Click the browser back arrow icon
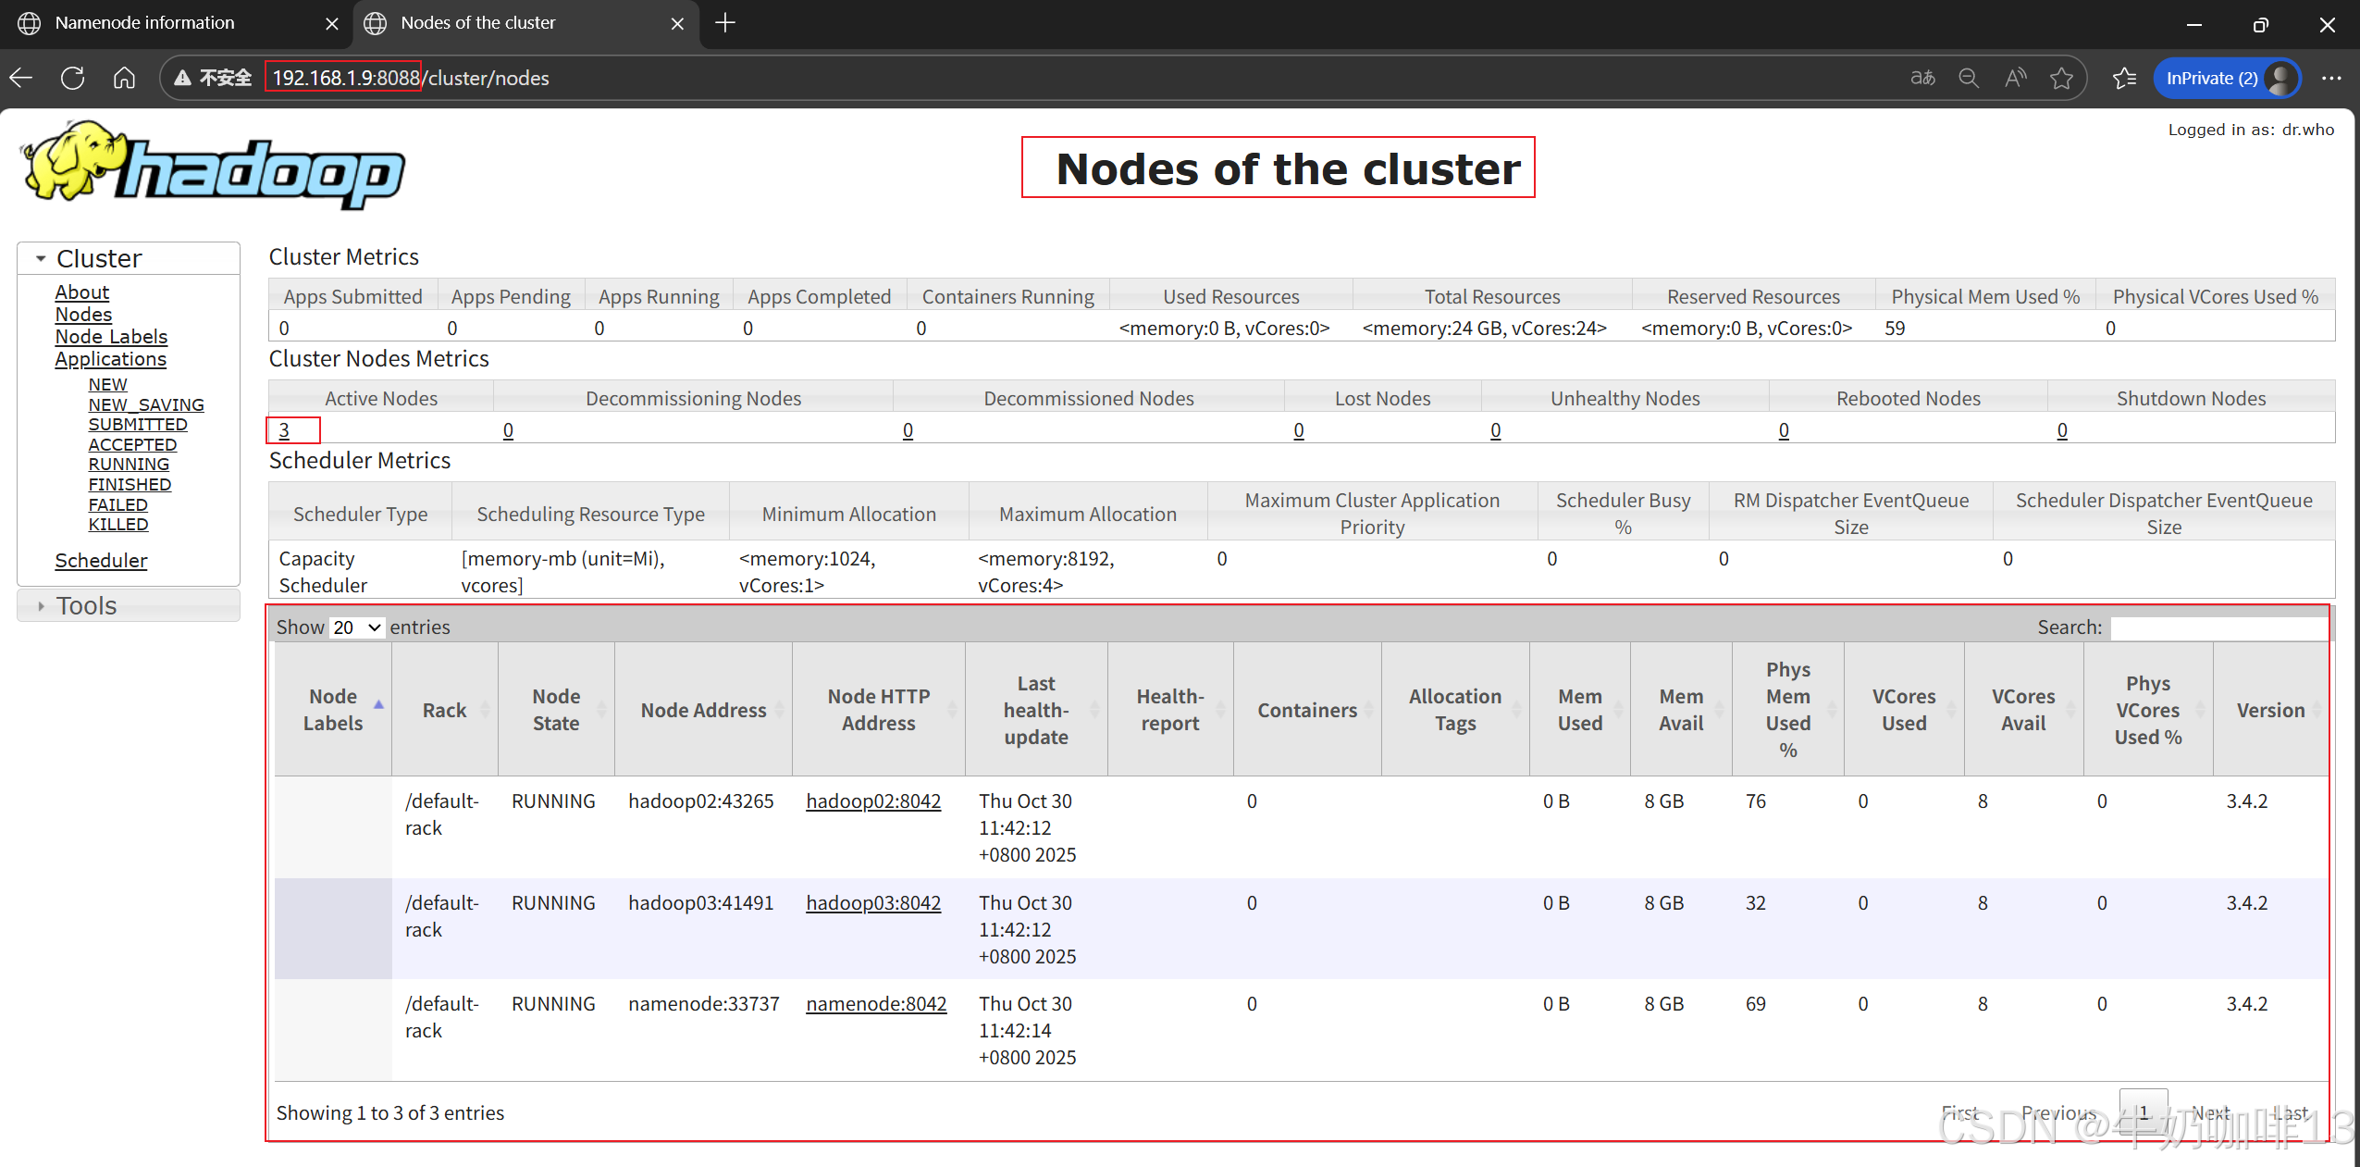Image resolution: width=2360 pixels, height=1167 pixels. click(x=21, y=78)
